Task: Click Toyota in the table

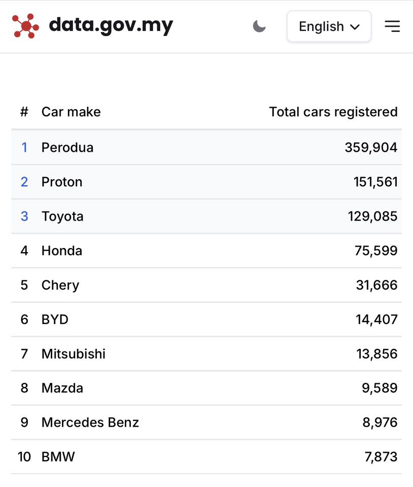Action: 62,217
